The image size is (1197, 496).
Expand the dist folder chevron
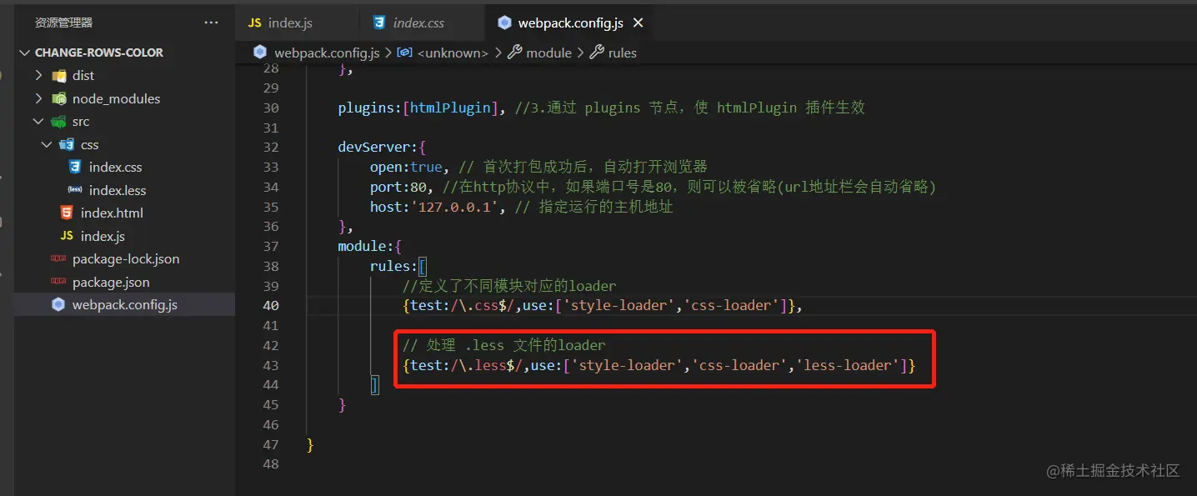tap(38, 75)
